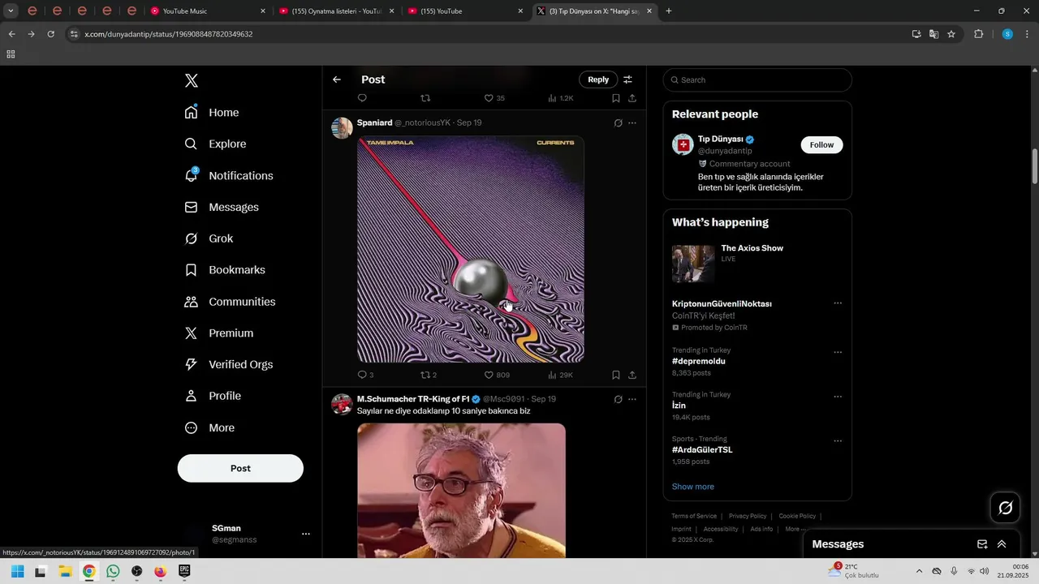Click Grok icon on M.Schumacher's post
This screenshot has height=584, width=1039.
click(618, 399)
